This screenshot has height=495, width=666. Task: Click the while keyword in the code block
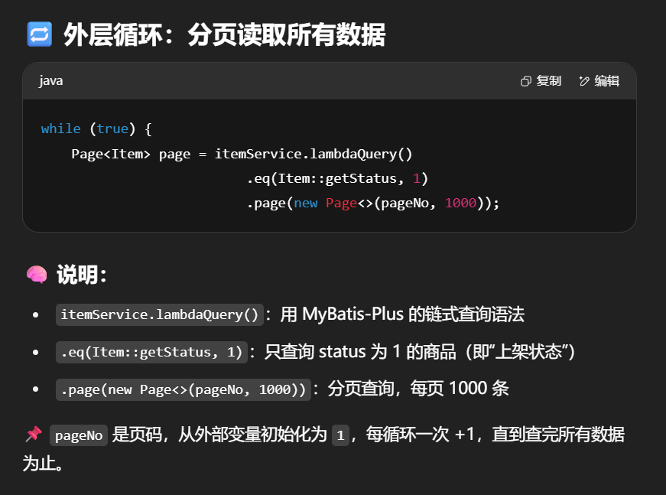tap(60, 129)
